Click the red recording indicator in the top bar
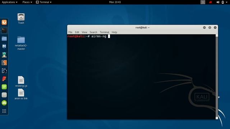The width and height of the screenshot is (230, 129). 211,2
